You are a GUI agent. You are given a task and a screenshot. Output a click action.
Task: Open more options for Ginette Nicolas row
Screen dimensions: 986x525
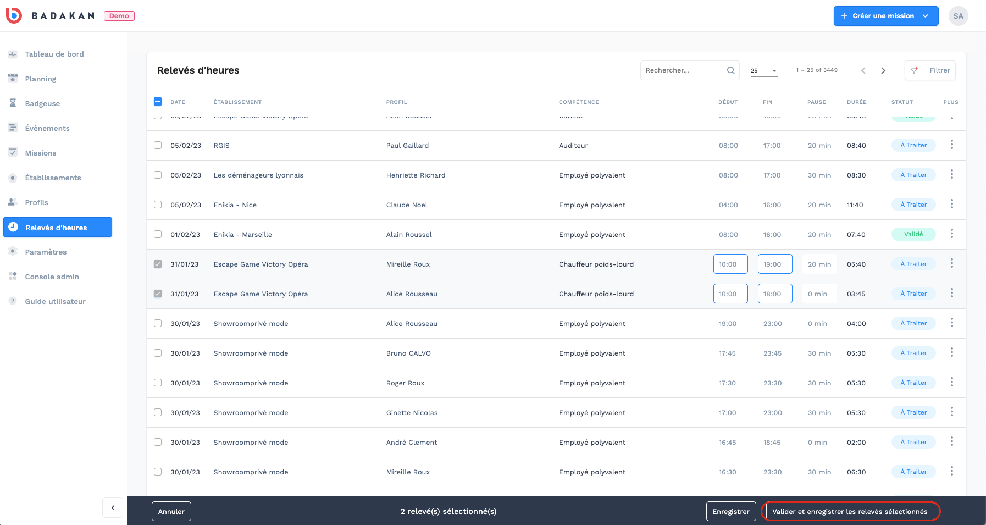pos(951,412)
